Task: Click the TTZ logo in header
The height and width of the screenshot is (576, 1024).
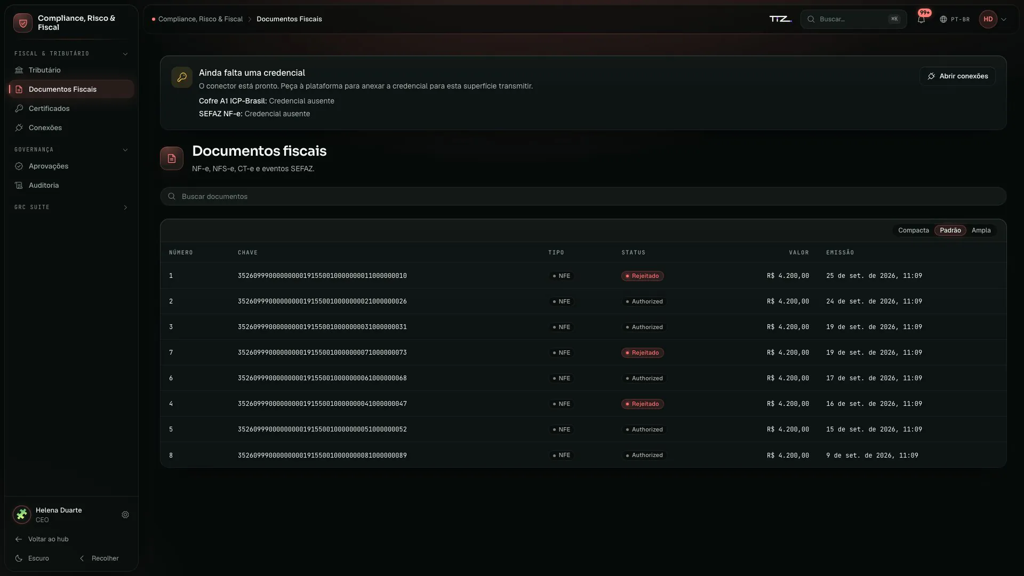Action: [780, 19]
